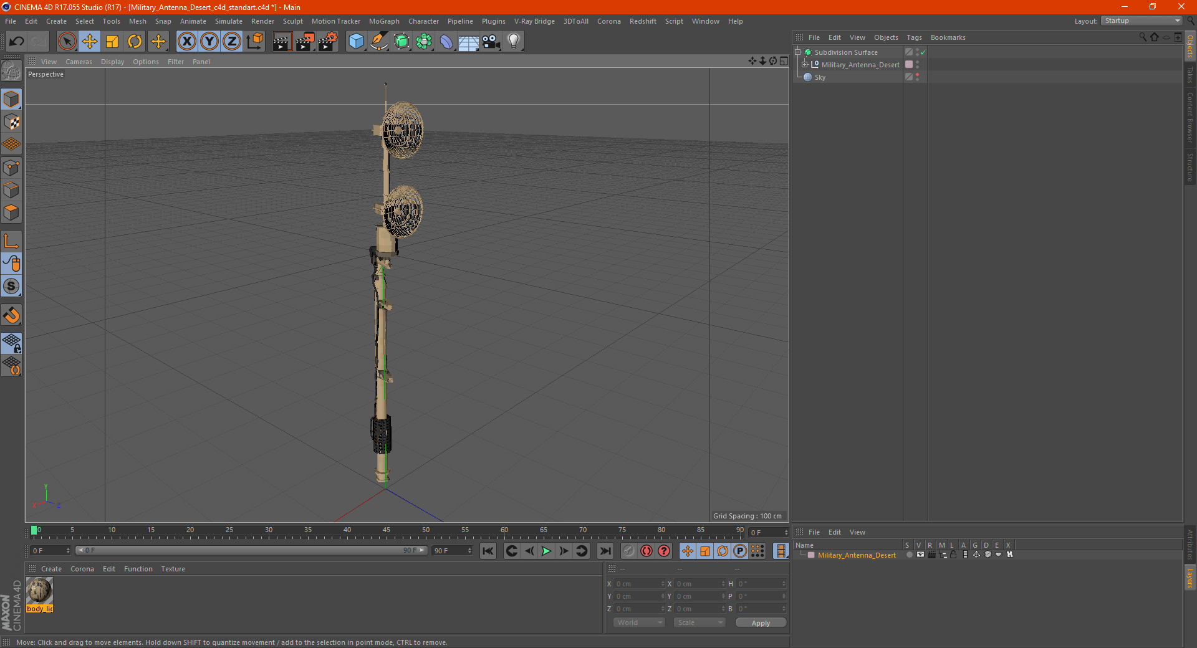Open viewport Cameras menu
Image resolution: width=1197 pixels, height=648 pixels.
point(79,62)
